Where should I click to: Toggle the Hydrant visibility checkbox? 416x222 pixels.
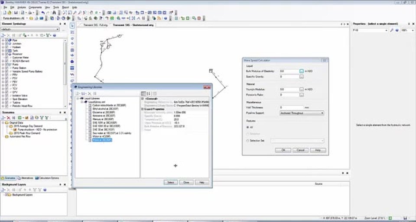tap(7, 47)
